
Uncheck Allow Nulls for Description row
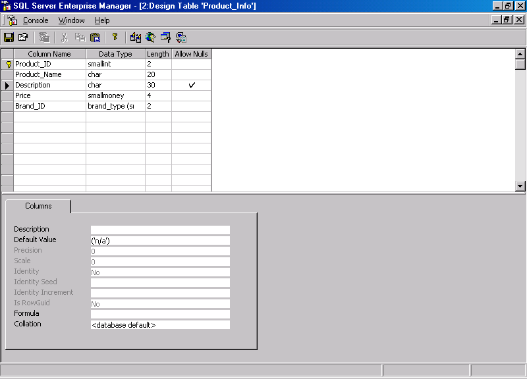coord(192,85)
